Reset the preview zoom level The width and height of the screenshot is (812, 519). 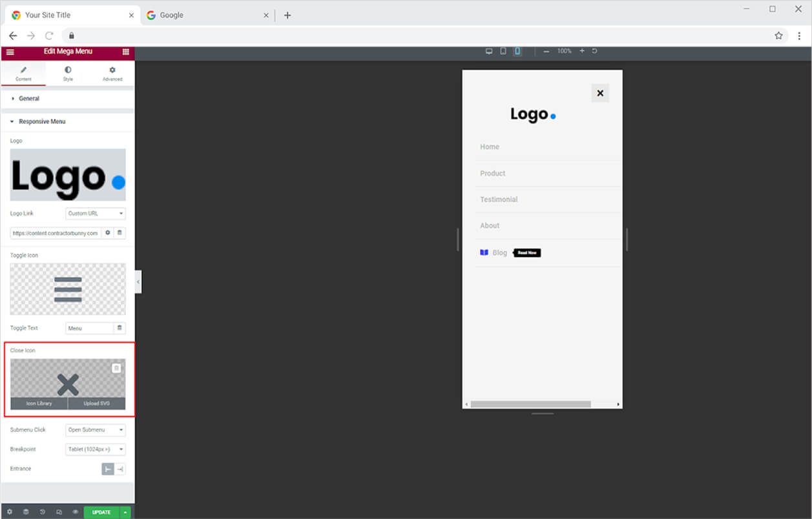tap(594, 51)
